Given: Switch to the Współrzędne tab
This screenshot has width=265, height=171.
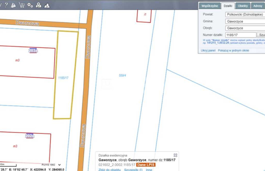Looking at the screenshot, I should (x=211, y=6).
